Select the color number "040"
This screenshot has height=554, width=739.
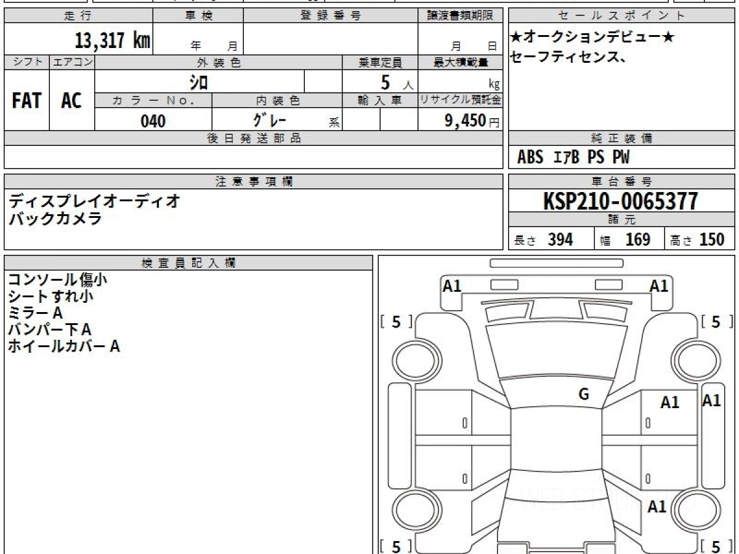(153, 121)
